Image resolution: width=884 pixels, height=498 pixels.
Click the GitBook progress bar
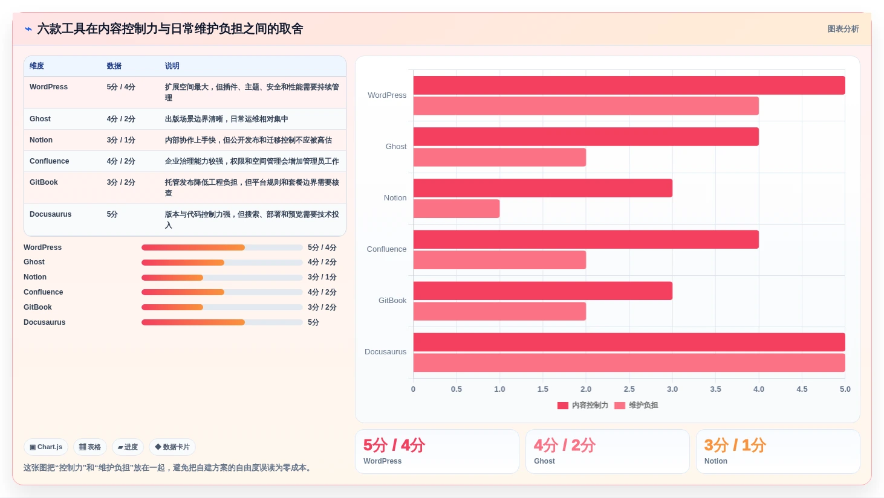click(x=222, y=307)
